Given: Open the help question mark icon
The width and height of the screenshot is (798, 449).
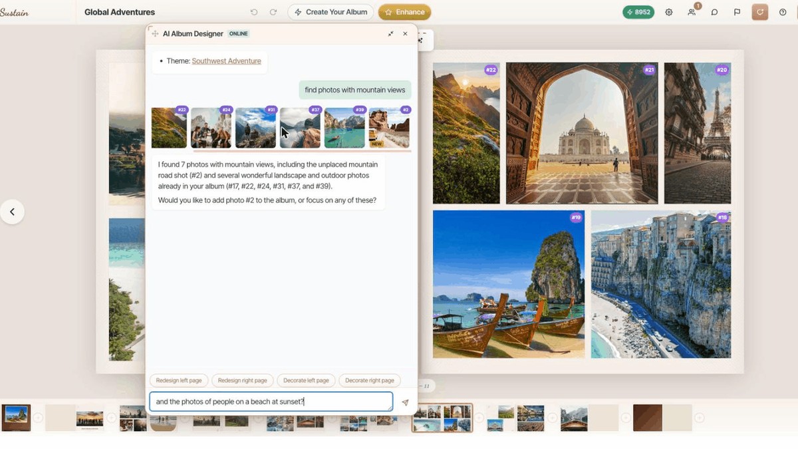Looking at the screenshot, I should [783, 12].
